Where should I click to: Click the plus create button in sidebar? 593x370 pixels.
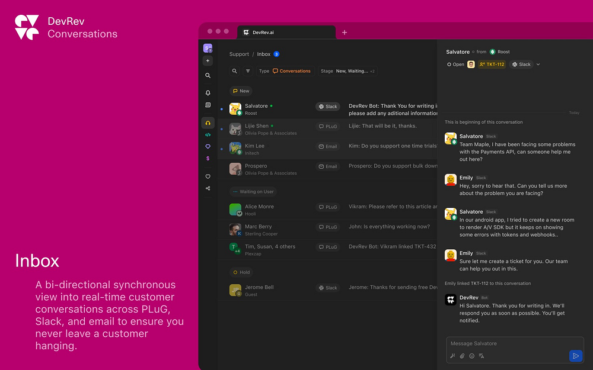pos(208,60)
